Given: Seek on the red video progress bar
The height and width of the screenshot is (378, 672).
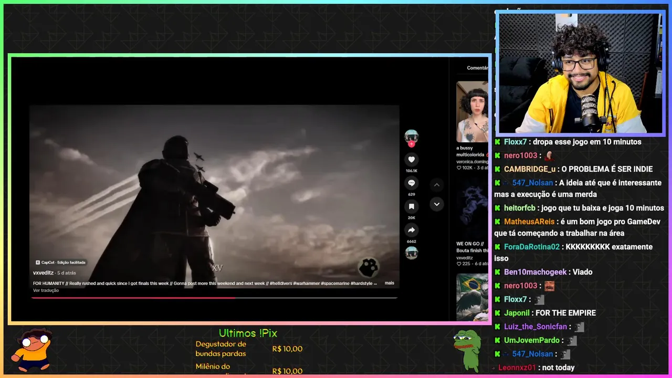Looking at the screenshot, I should click(214, 298).
